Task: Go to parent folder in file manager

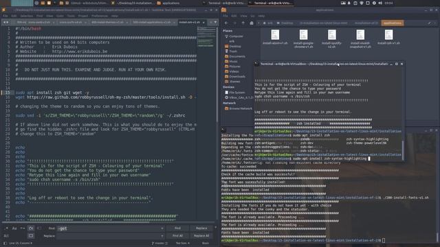Action: pos(243,23)
